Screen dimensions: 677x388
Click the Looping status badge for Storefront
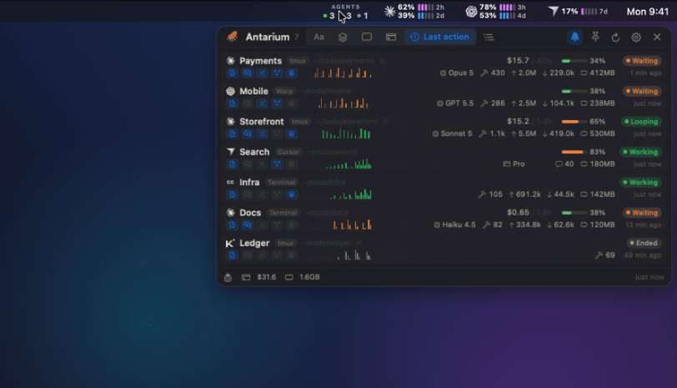coord(641,122)
